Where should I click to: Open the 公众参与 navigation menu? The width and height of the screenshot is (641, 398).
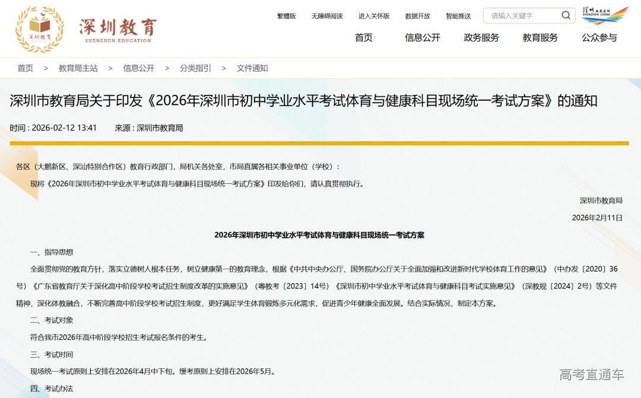coord(600,38)
